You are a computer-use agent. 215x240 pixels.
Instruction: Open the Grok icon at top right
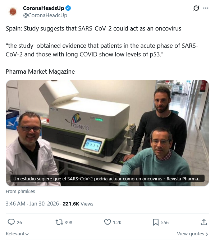click(x=196, y=8)
